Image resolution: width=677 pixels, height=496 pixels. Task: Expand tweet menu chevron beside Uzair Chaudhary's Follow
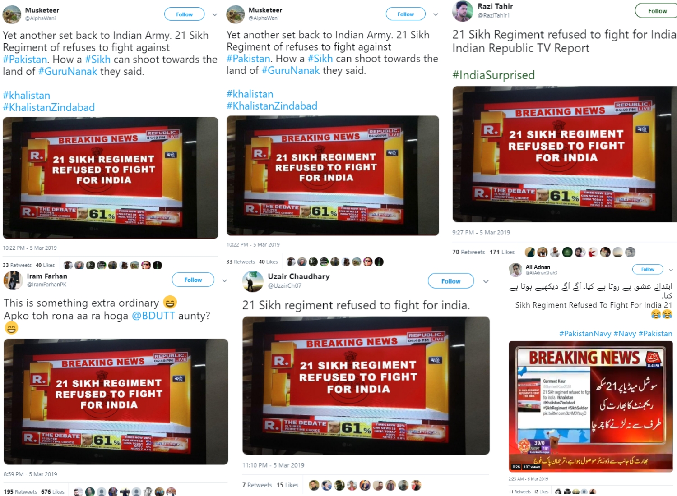(x=486, y=281)
